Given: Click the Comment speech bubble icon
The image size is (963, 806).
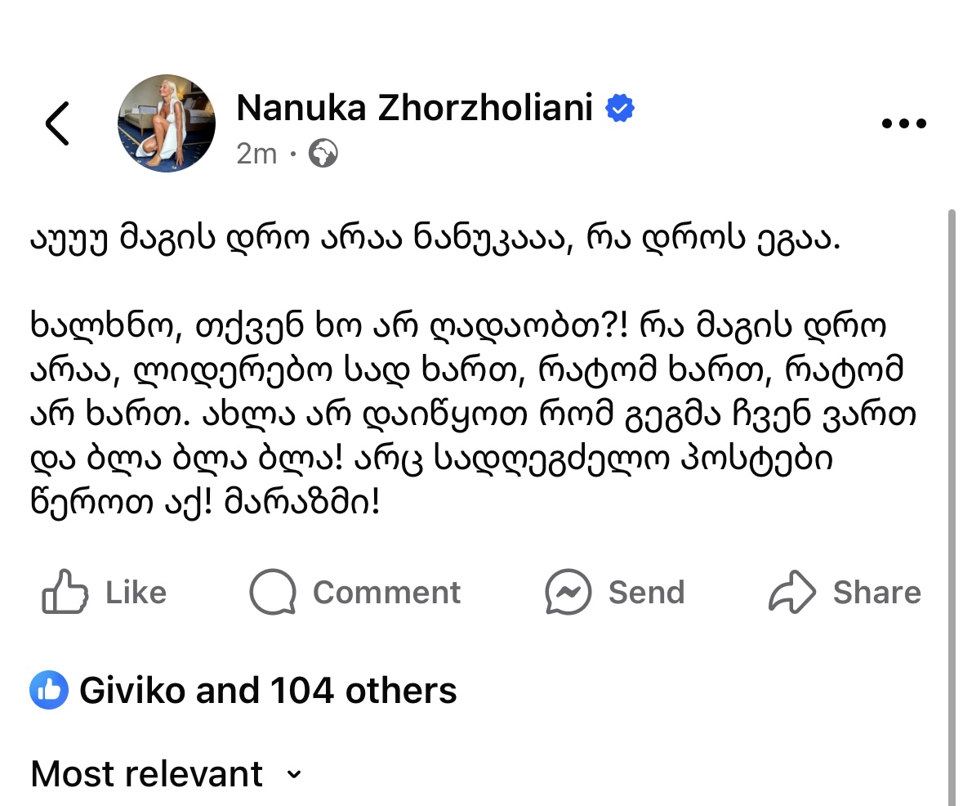Looking at the screenshot, I should tap(272, 592).
